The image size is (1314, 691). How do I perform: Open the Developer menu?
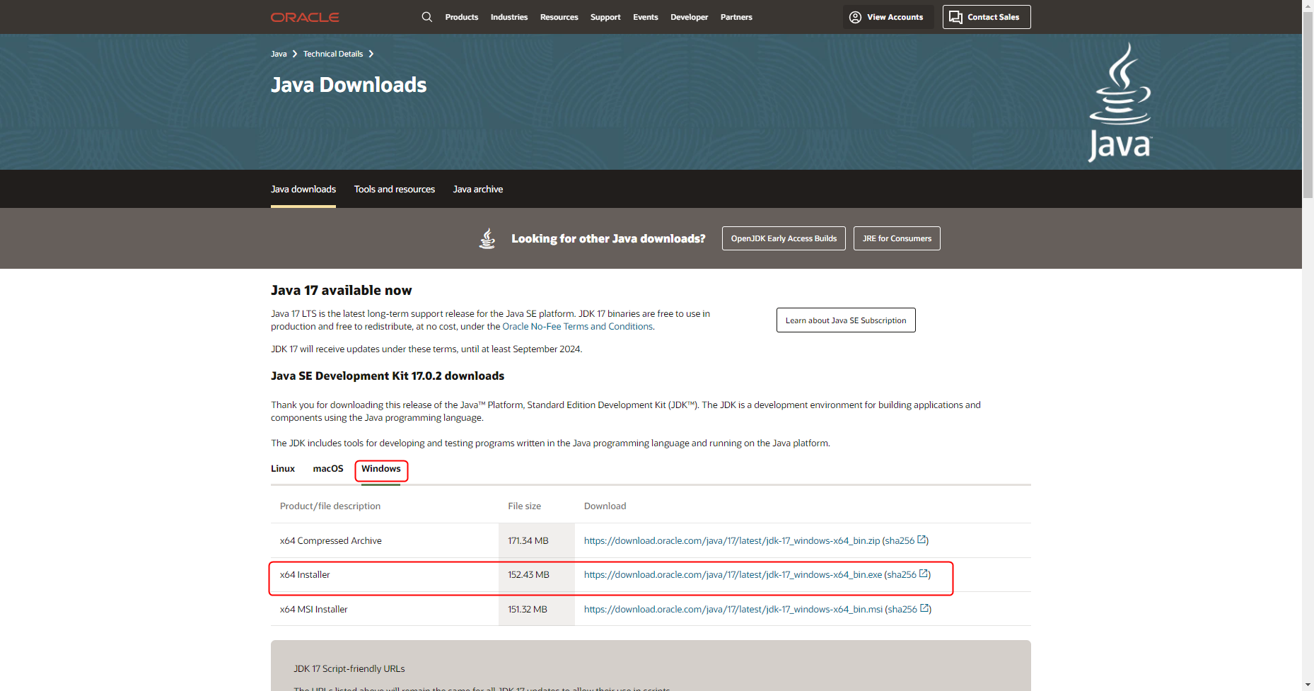pos(690,17)
